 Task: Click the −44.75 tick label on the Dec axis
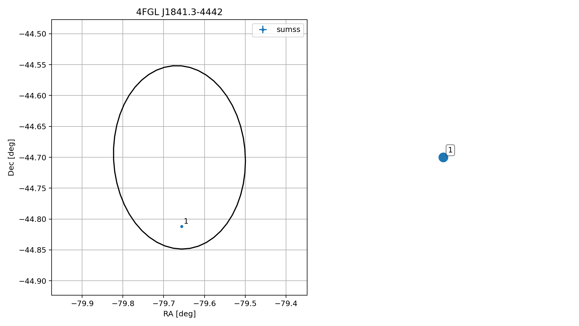(33, 188)
